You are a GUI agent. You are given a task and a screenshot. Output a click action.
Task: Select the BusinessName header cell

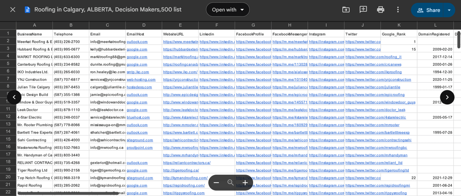pyautogui.click(x=34, y=34)
